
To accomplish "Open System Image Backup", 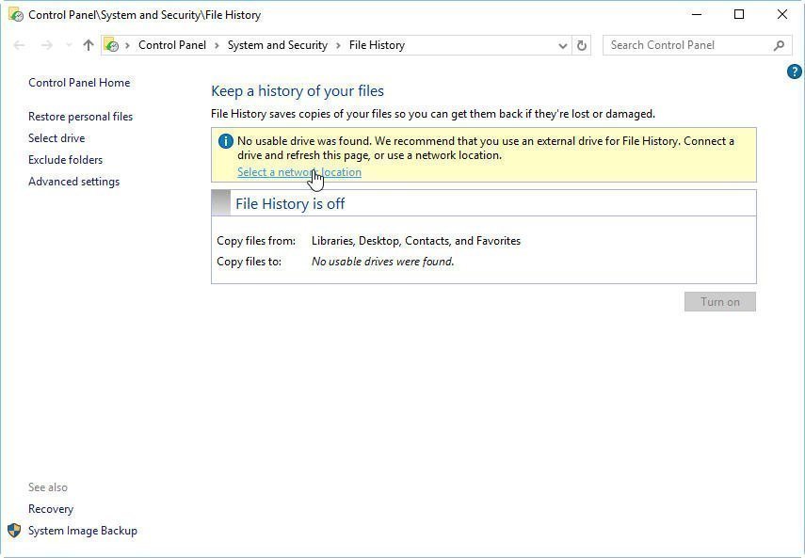I will click(83, 531).
